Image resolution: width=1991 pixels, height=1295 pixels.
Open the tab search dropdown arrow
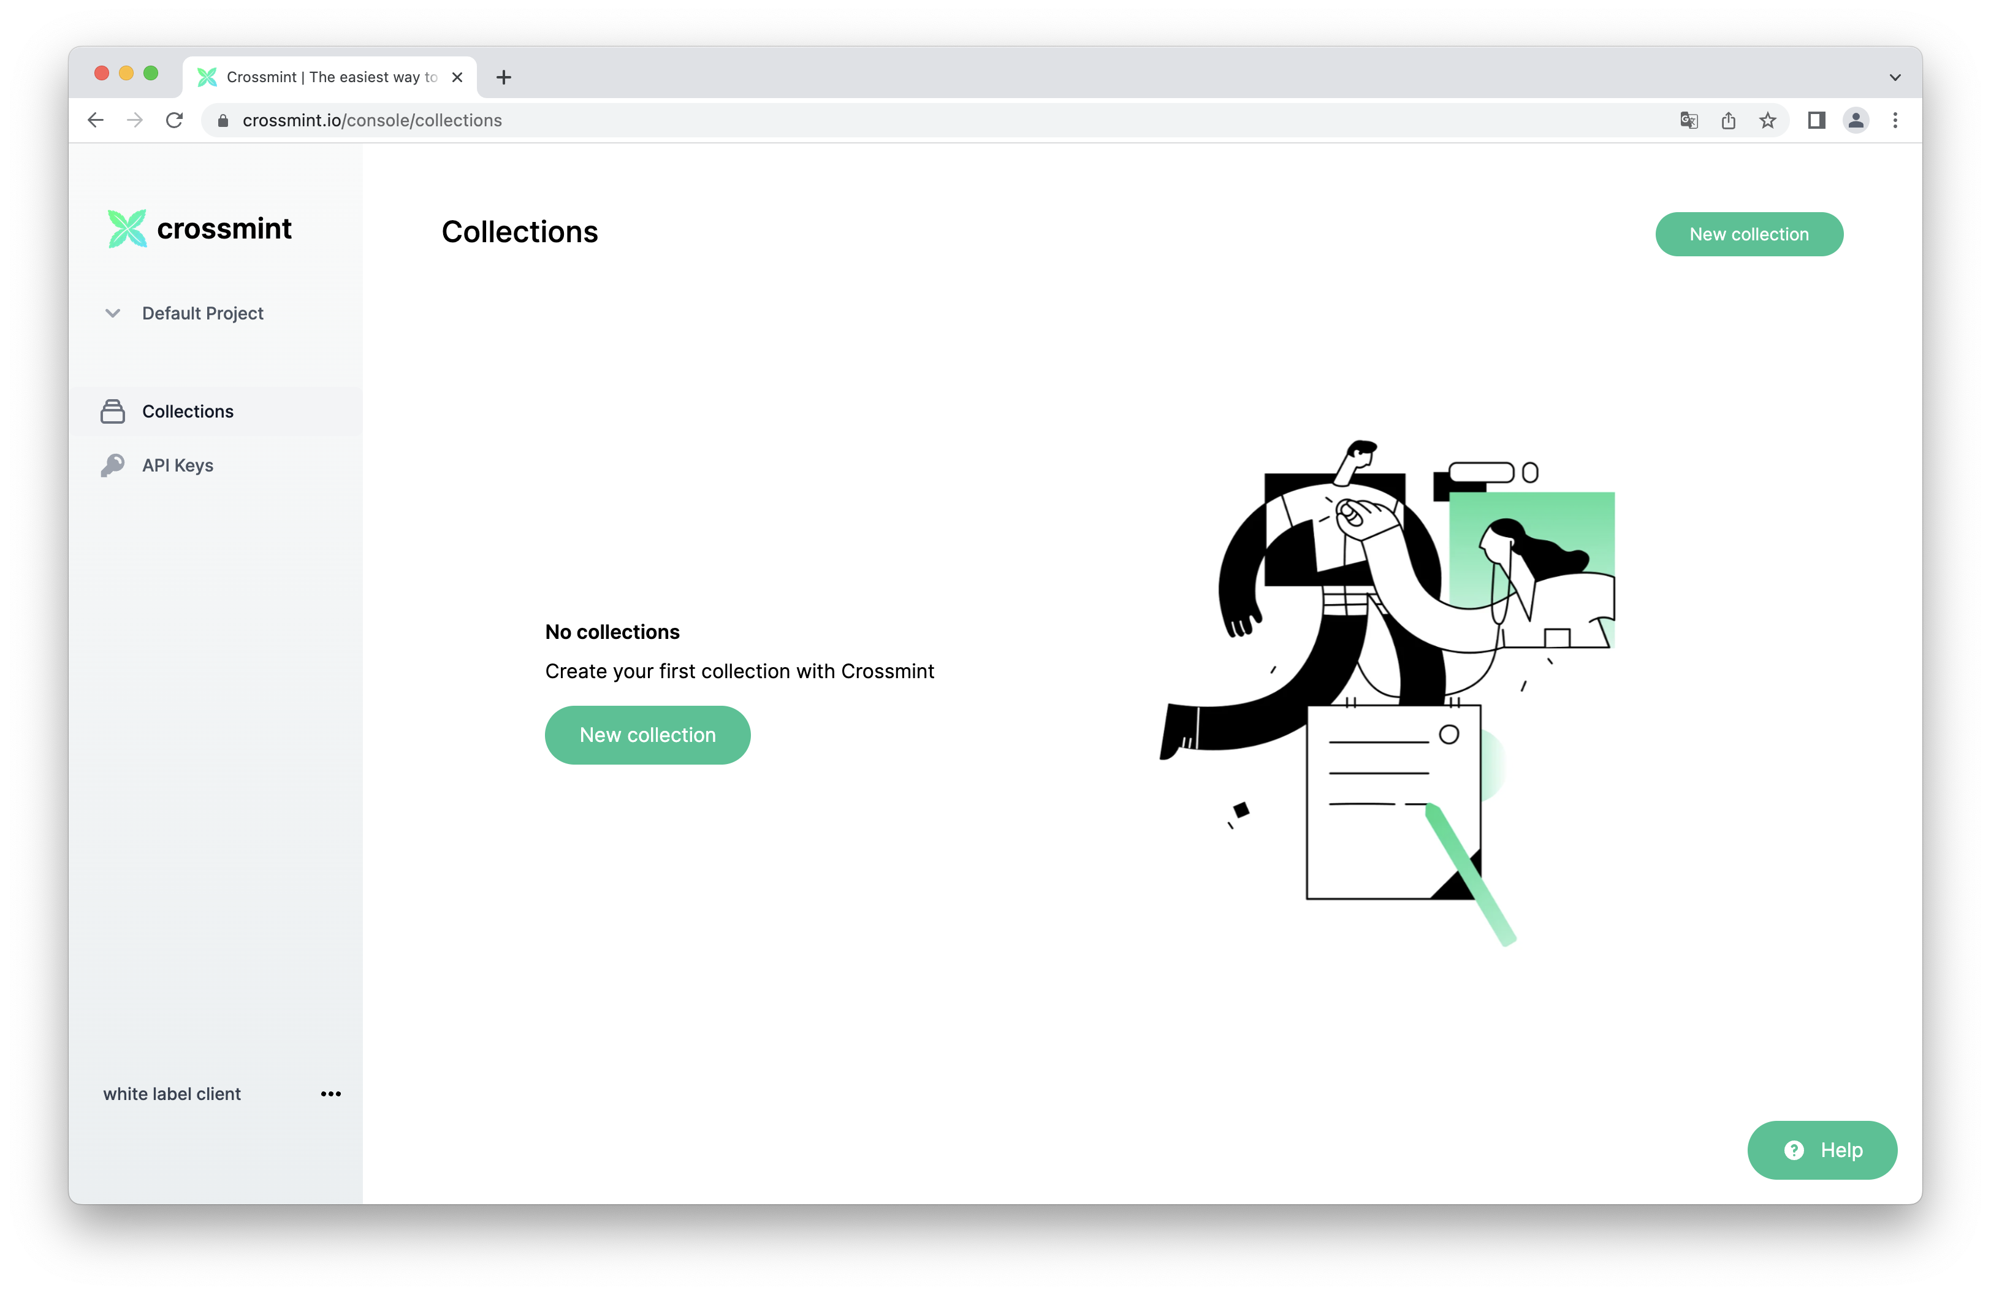point(1895,77)
